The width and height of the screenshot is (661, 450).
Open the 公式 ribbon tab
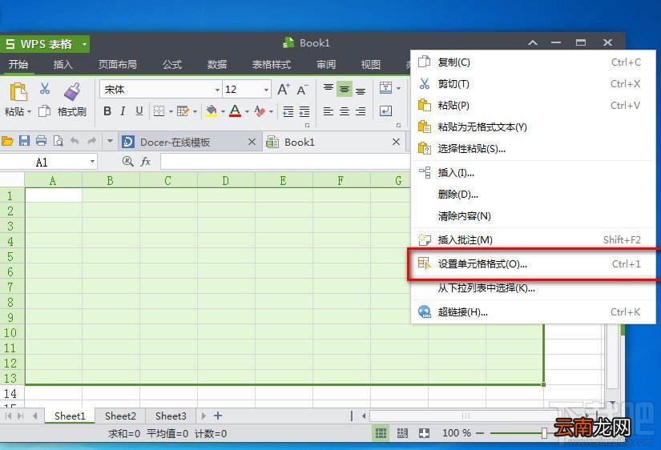tap(172, 65)
